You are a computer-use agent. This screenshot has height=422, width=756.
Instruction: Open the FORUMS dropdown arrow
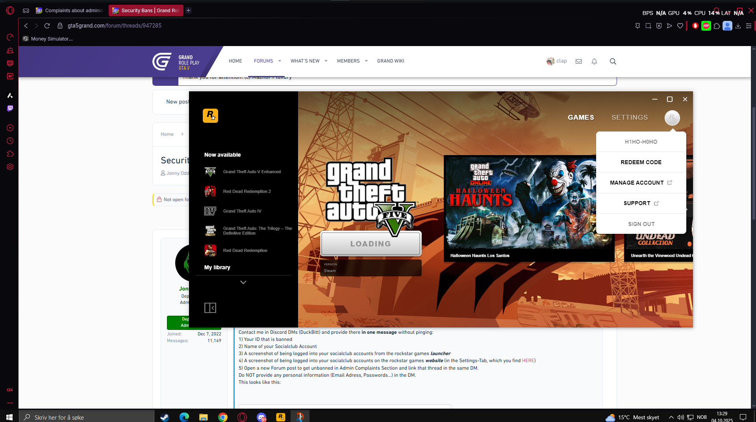pos(280,61)
